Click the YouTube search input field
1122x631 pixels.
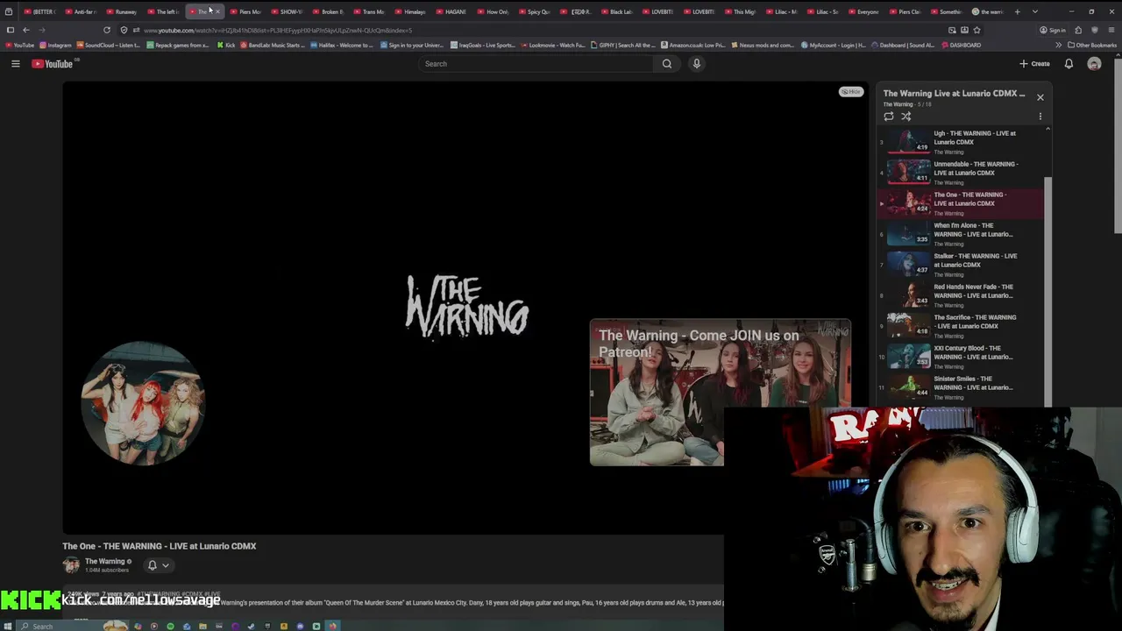point(537,64)
